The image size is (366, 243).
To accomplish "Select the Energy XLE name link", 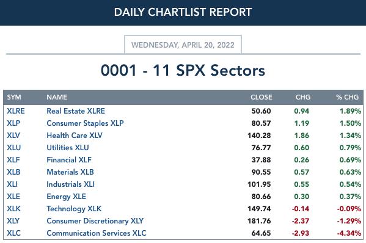I will (66, 197).
